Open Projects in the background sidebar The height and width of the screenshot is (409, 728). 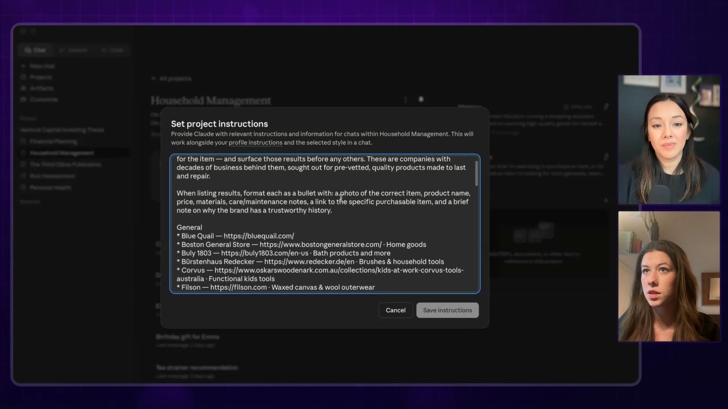pos(41,77)
